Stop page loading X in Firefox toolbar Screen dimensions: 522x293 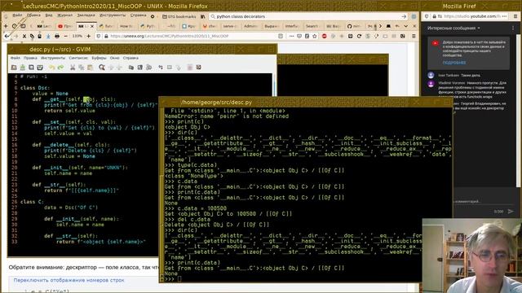(24, 36)
